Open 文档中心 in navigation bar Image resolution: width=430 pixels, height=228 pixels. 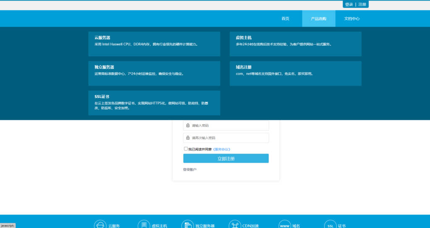click(x=352, y=18)
